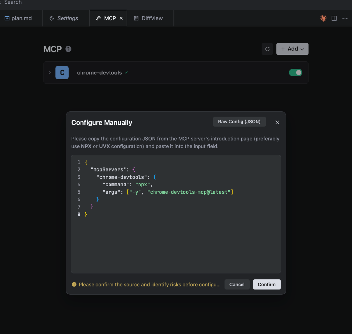Click the blue C avatar of chrome-devtools
The image size is (352, 334).
62,72
